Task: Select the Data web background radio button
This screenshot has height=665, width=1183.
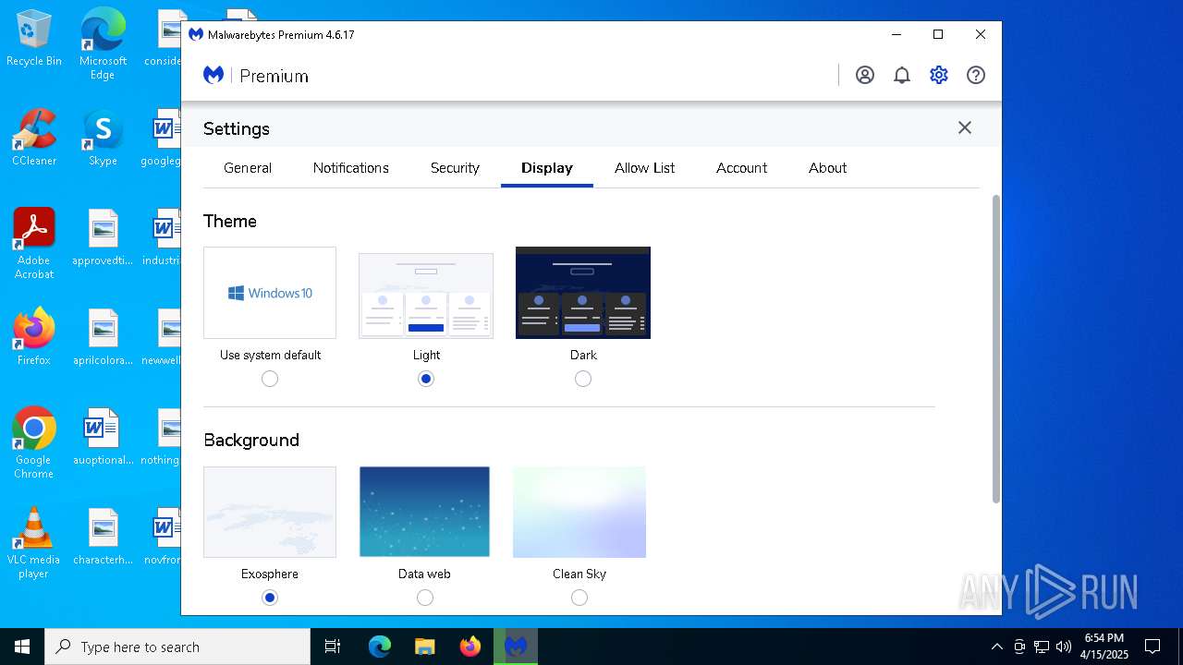Action: (x=425, y=598)
